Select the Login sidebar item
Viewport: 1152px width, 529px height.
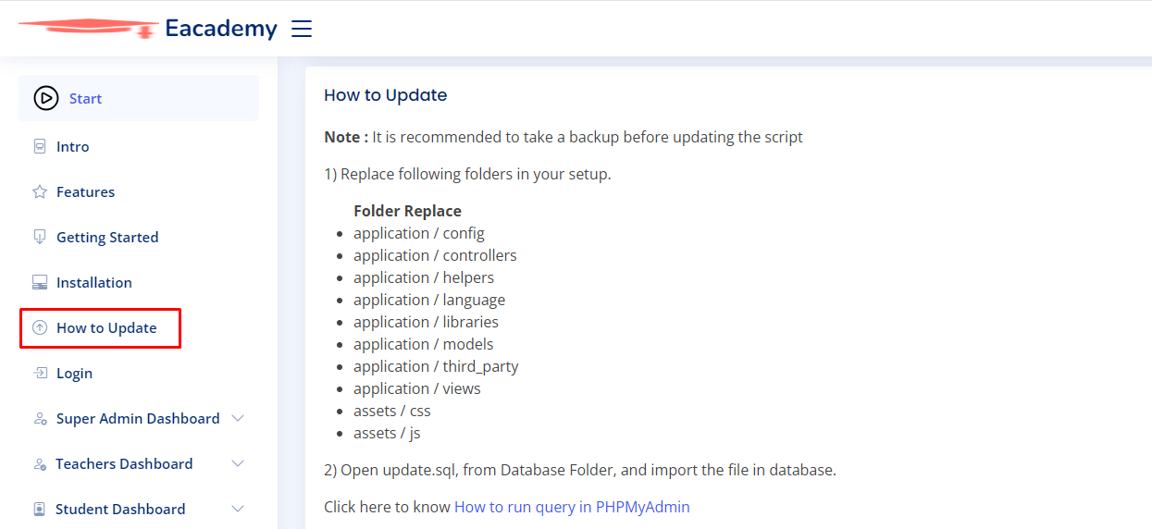(139, 373)
